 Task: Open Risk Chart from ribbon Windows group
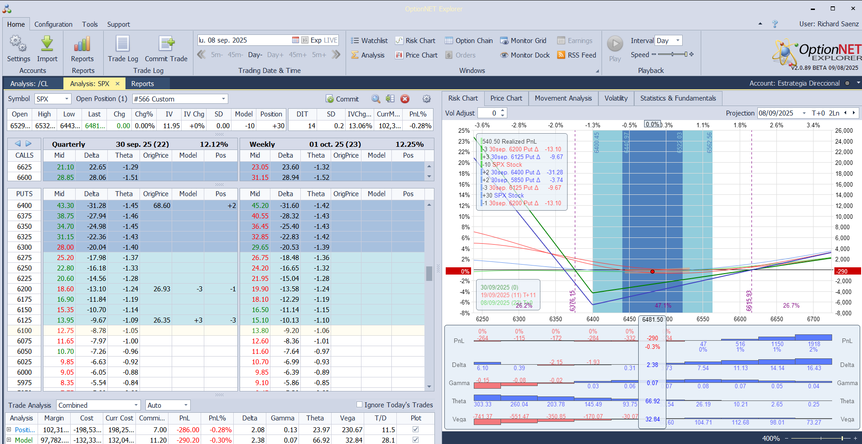pos(415,41)
